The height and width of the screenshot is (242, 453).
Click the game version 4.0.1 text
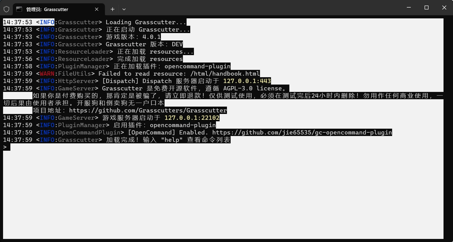[x=151, y=37]
